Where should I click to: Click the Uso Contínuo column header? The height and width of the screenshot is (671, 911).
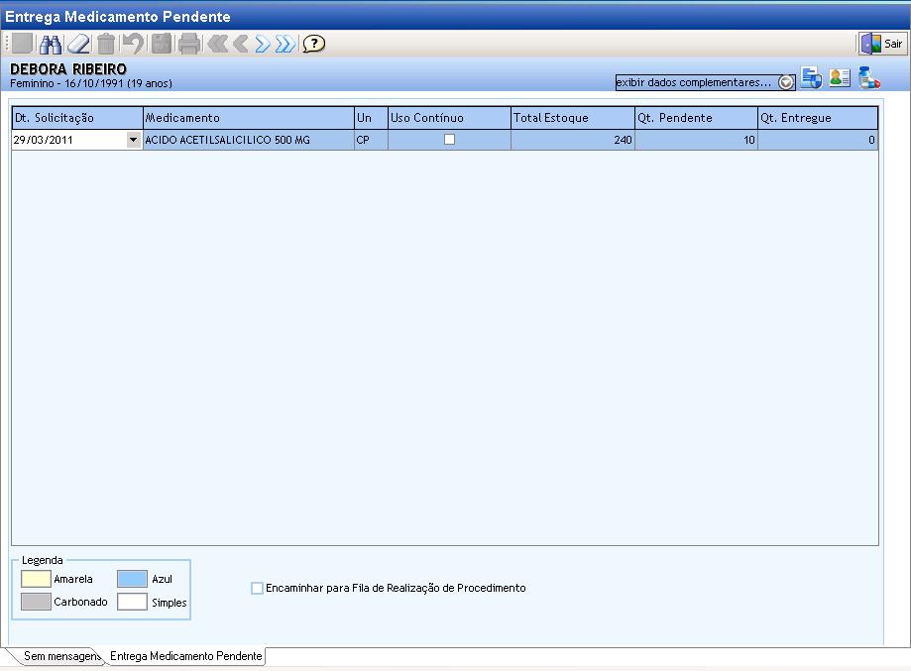click(x=450, y=118)
